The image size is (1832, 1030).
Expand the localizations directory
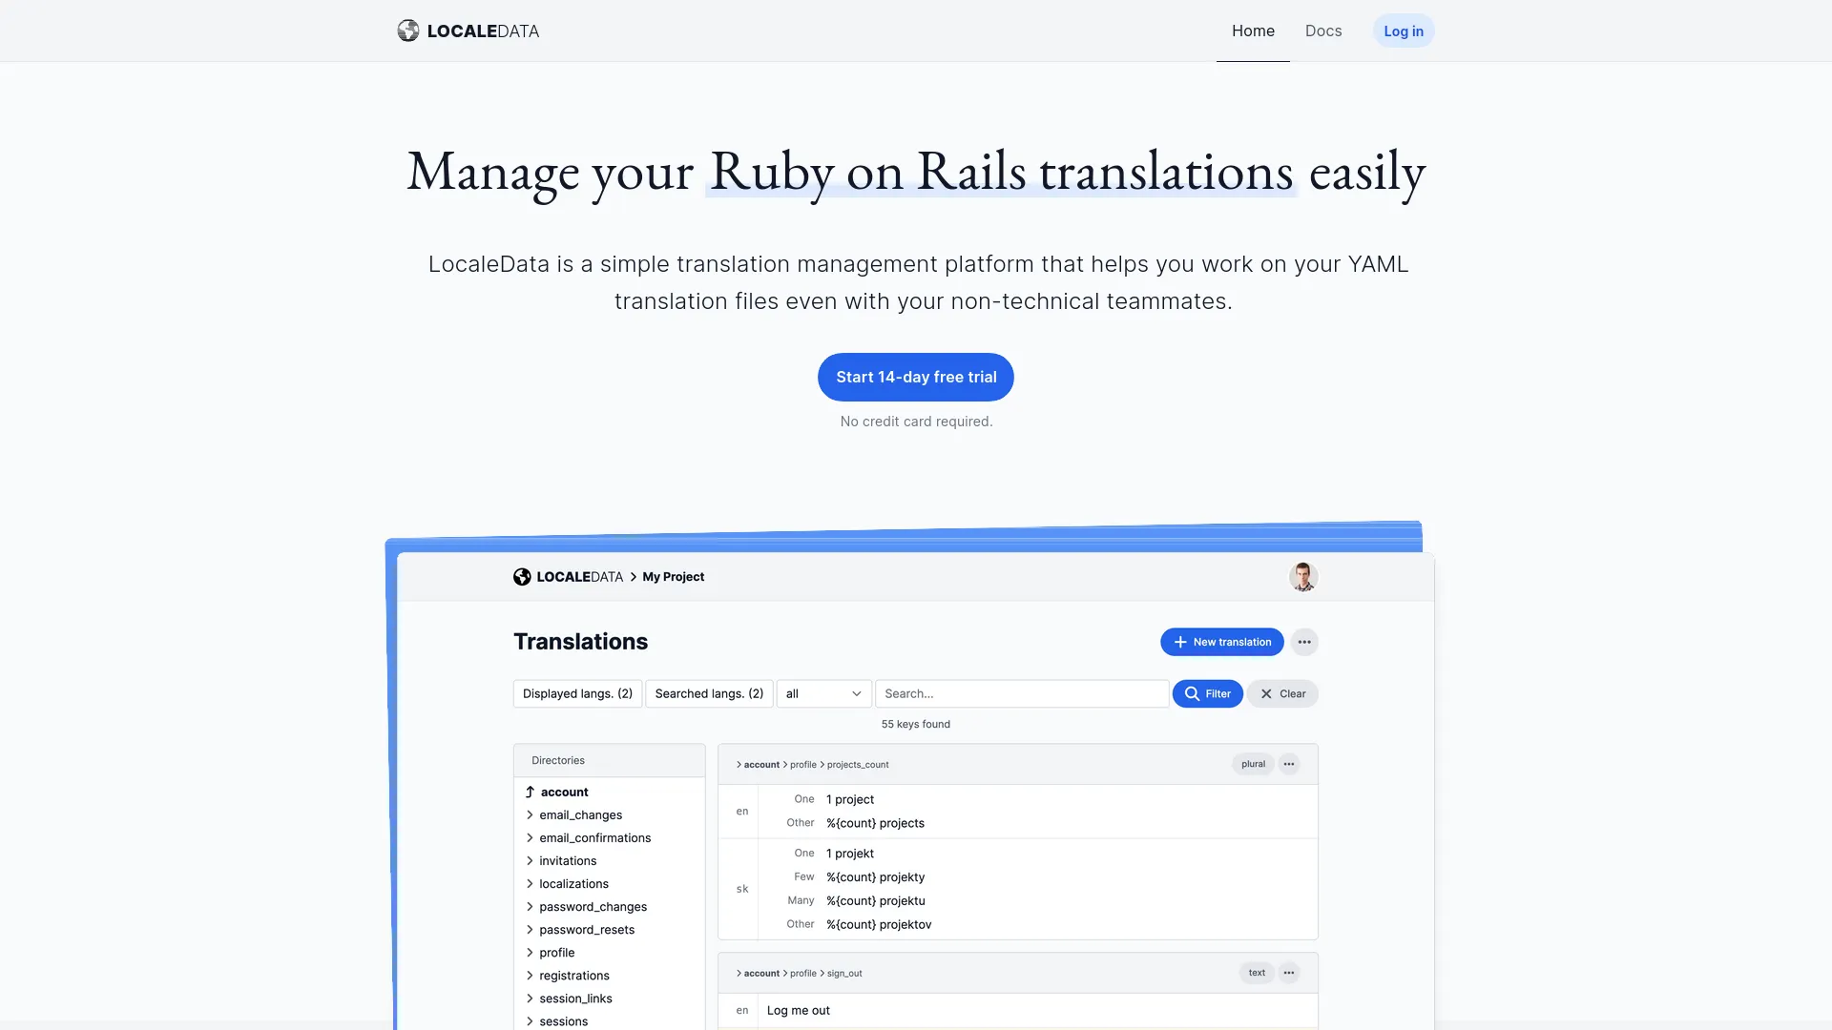pos(573,883)
